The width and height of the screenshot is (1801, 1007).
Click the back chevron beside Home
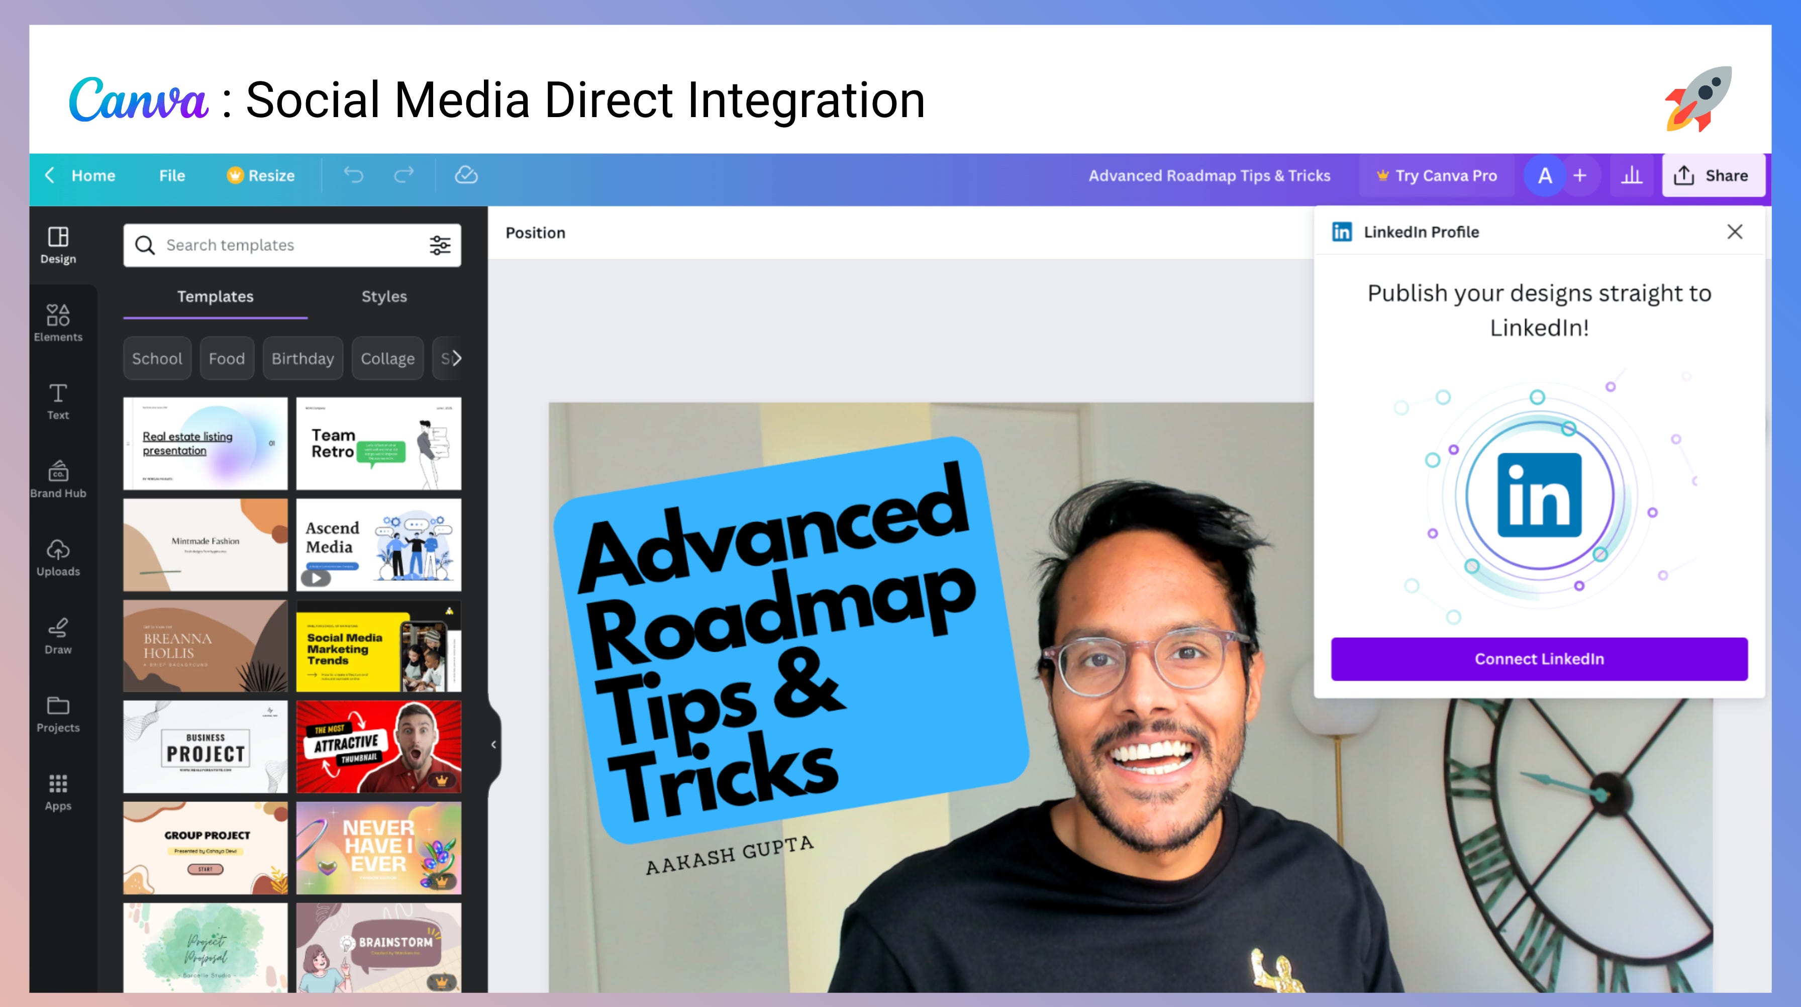50,175
